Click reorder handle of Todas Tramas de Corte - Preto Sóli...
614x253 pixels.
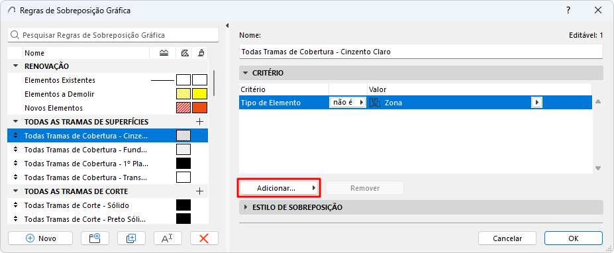coord(15,219)
